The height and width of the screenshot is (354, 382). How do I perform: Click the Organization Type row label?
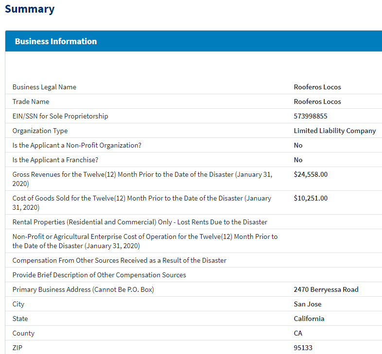[40, 131]
